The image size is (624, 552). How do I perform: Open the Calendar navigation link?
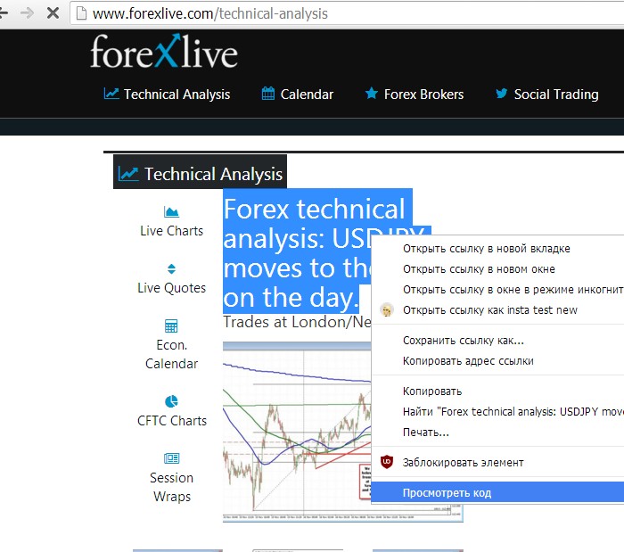click(x=307, y=95)
